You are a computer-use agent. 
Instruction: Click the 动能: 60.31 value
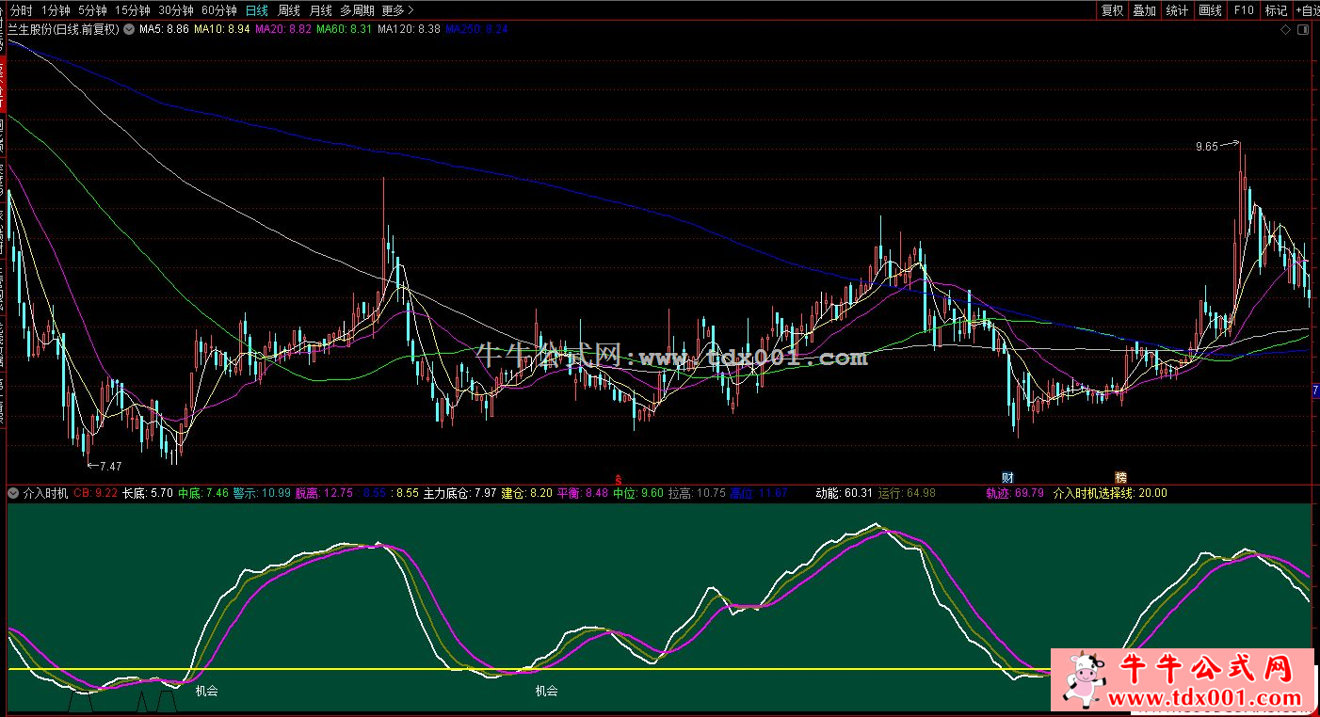pos(845,493)
